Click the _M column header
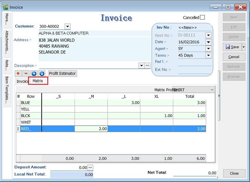The width and height of the screenshot is (250, 182). tap(91, 96)
